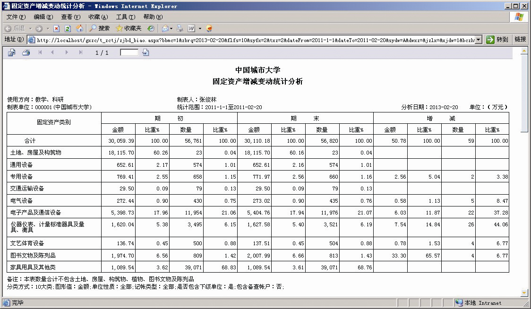Open the File (文件) menu
This screenshot has width=531, height=309.
(16, 17)
